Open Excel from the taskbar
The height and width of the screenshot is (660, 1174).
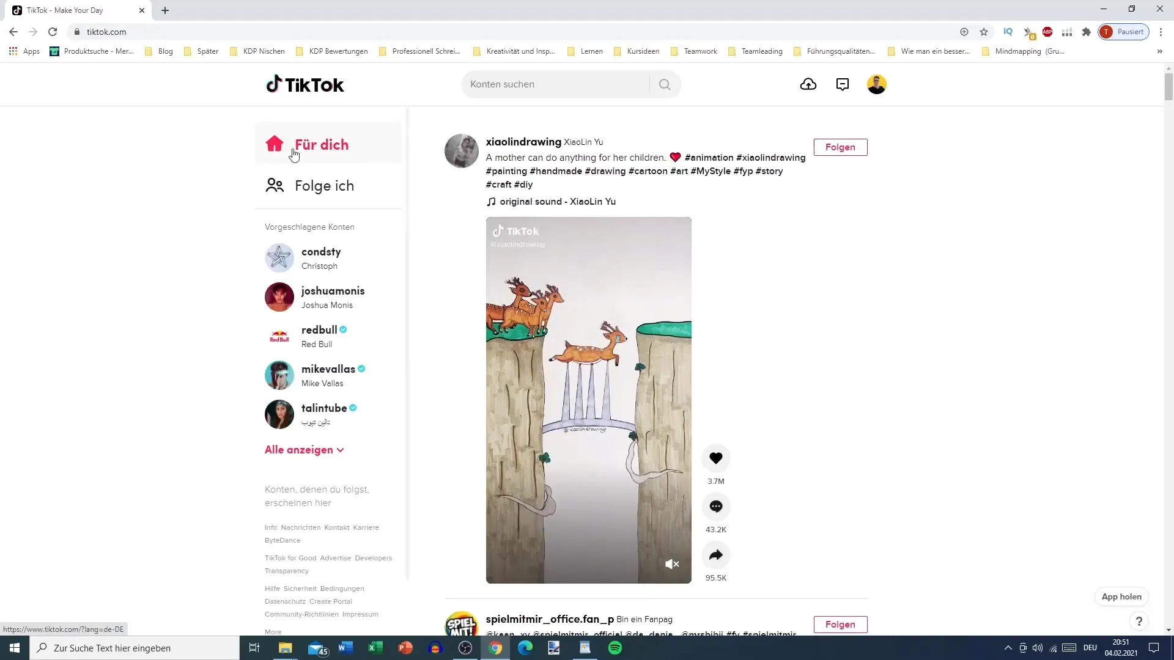click(375, 648)
